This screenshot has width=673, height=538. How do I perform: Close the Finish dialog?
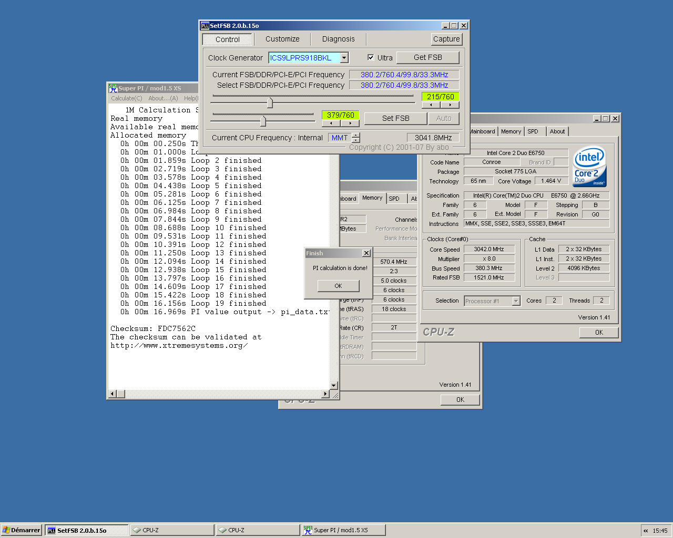click(366, 253)
